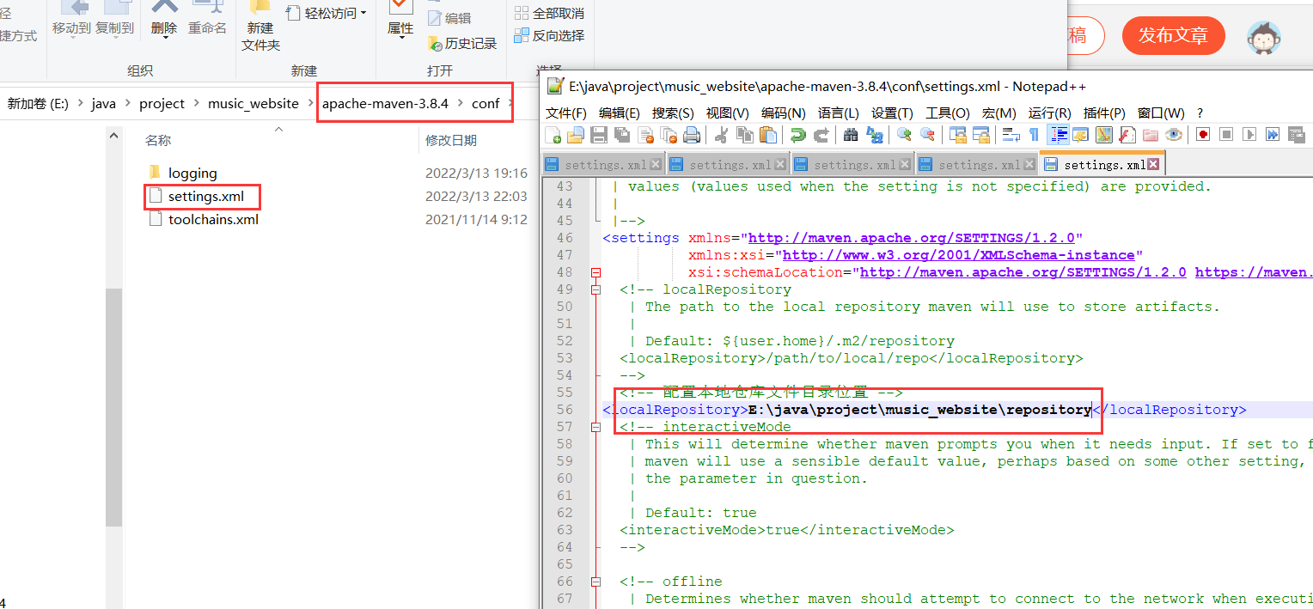Toggle file monitoring eye icon
The image size is (1313, 609).
pos(1174,135)
